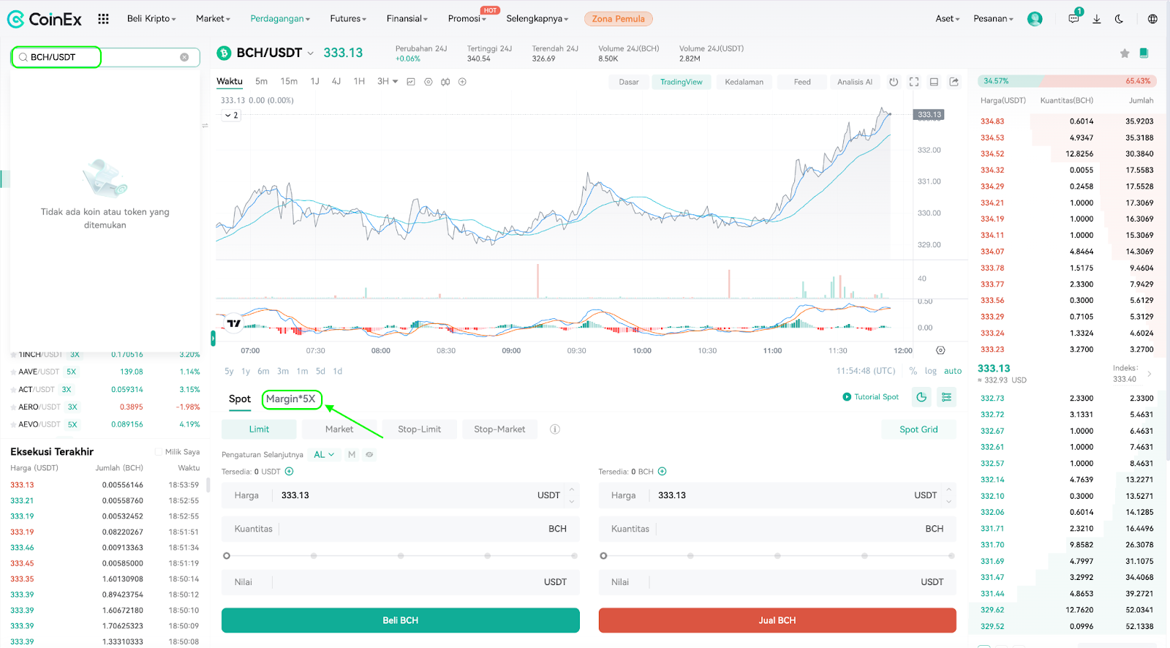Open chart type selector icon
This screenshot has width=1170, height=648.
point(411,82)
